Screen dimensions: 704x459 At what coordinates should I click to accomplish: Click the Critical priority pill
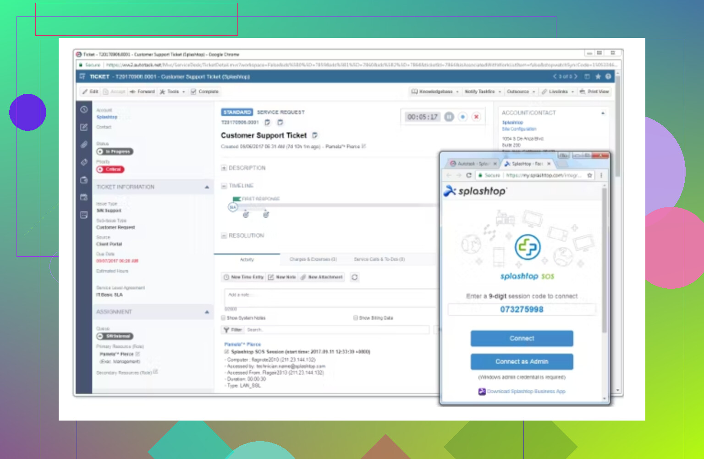(x=110, y=169)
